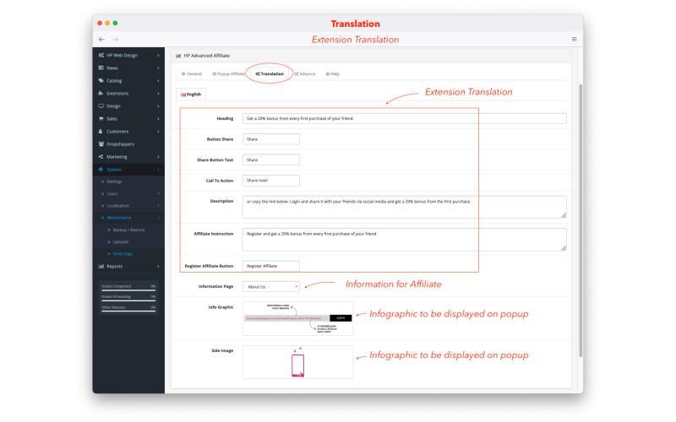Click the browser back arrow
This screenshot has width=676, height=422.
coord(101,39)
